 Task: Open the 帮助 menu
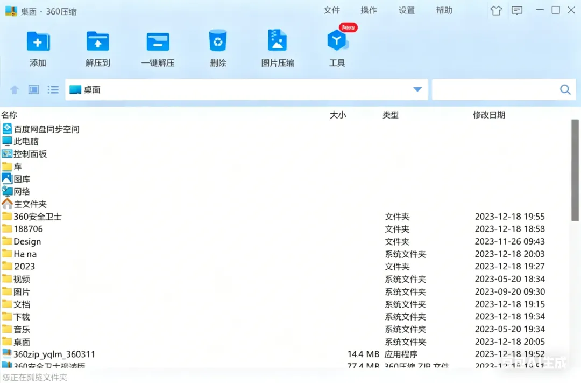(444, 10)
